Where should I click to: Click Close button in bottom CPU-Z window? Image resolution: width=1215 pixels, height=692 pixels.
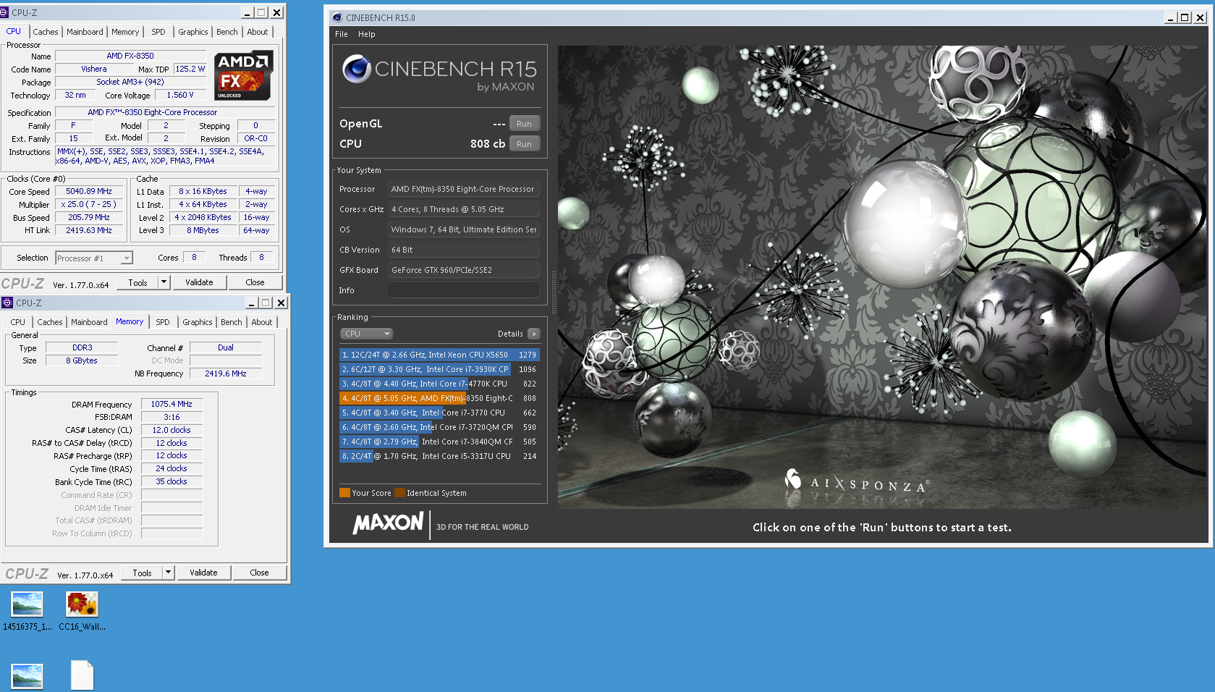259,573
